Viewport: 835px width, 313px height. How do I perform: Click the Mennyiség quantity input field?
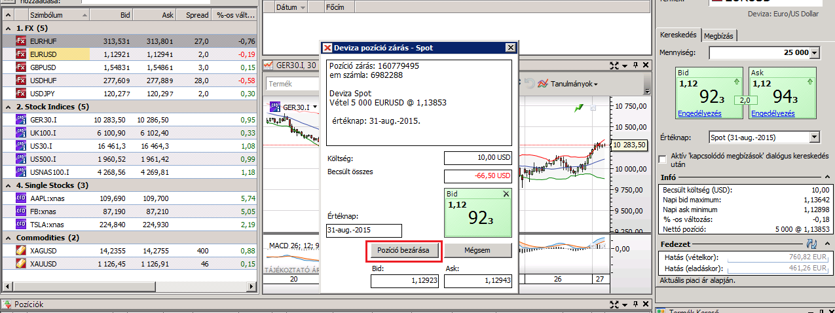click(759, 52)
